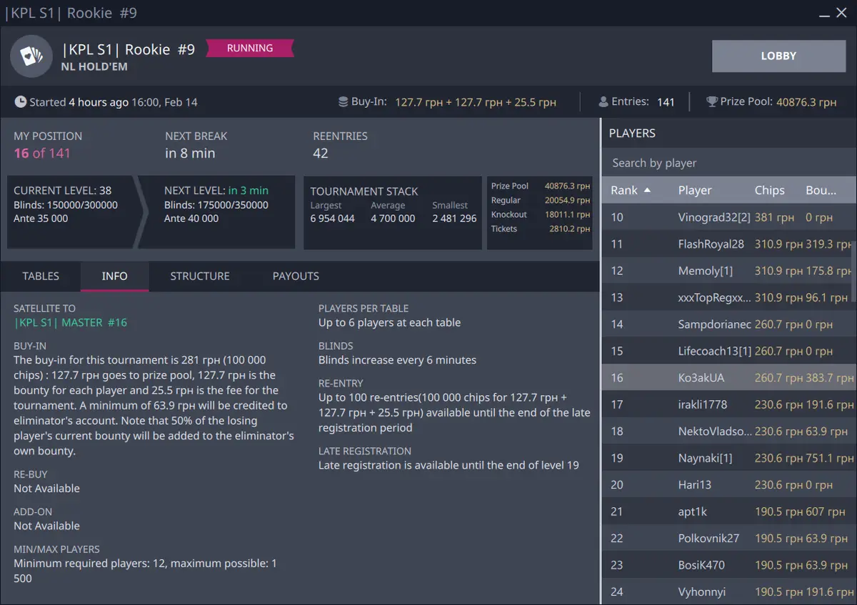Click the players list scrollbar
This screenshot has height=605, width=857.
pyautogui.click(x=854, y=271)
